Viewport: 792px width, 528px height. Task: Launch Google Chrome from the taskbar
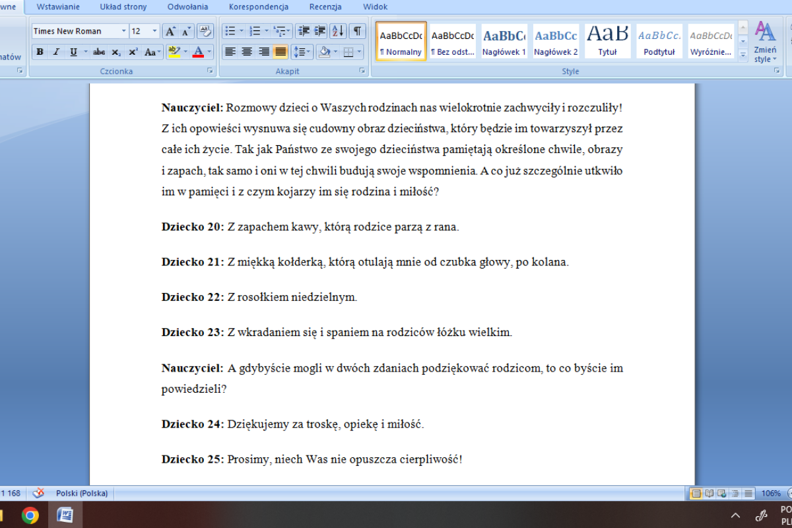30,515
